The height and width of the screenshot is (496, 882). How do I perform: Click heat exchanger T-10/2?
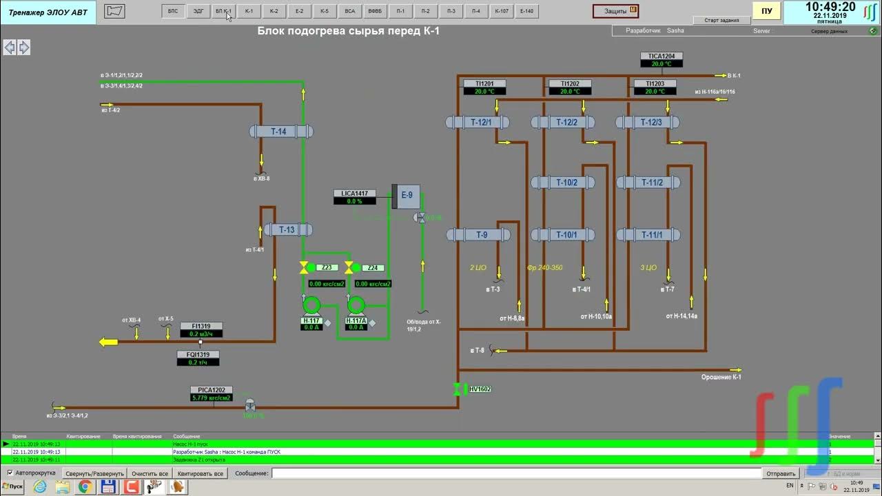(563, 182)
